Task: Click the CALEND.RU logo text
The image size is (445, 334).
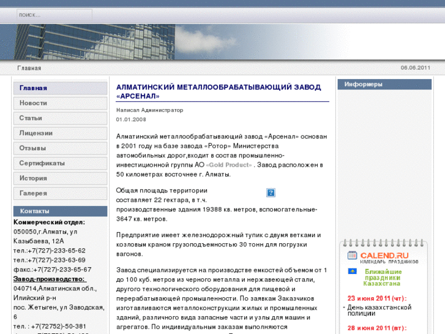Action: tap(384, 255)
